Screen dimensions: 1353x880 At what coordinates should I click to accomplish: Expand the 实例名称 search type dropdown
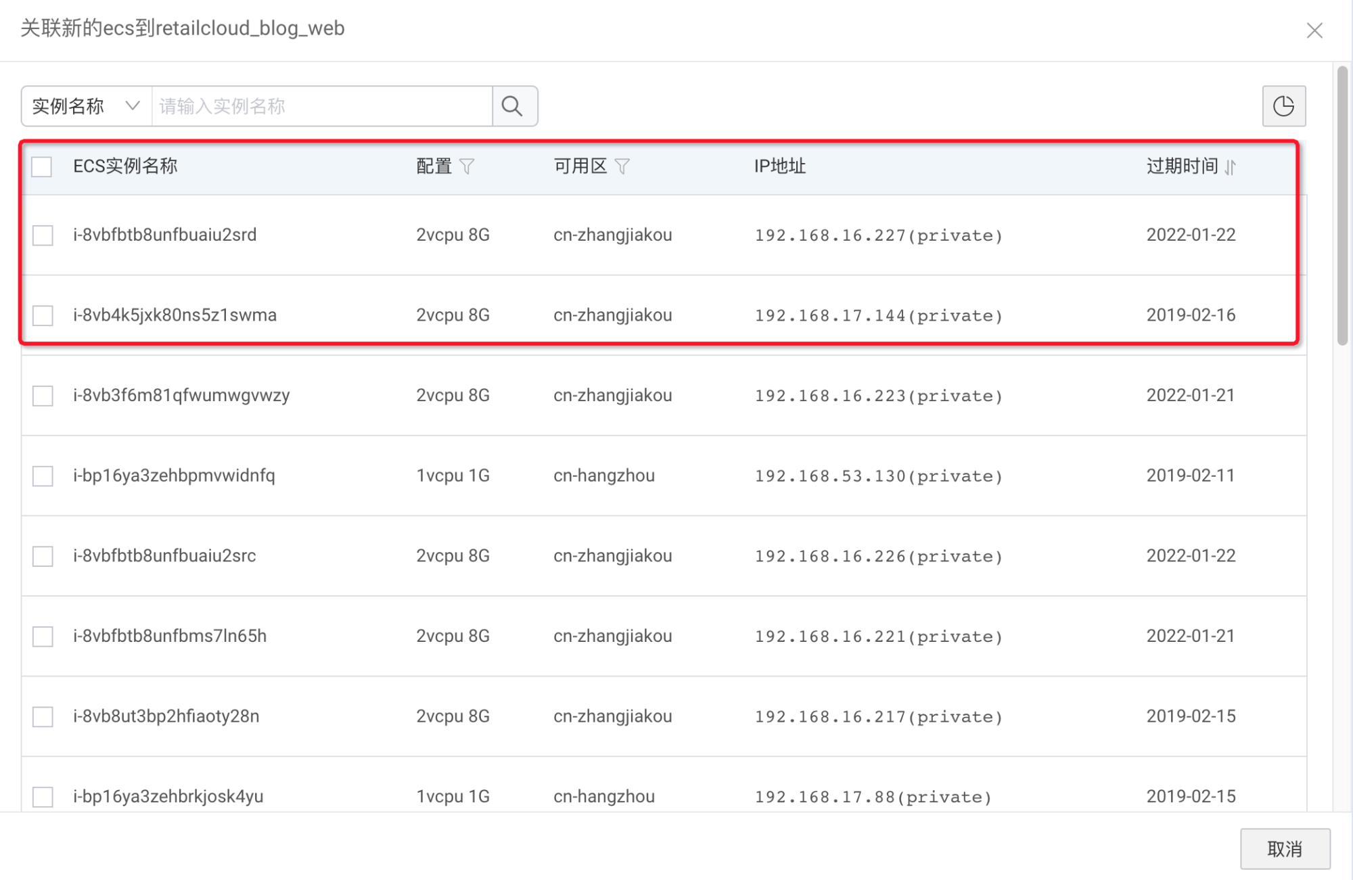pos(87,106)
